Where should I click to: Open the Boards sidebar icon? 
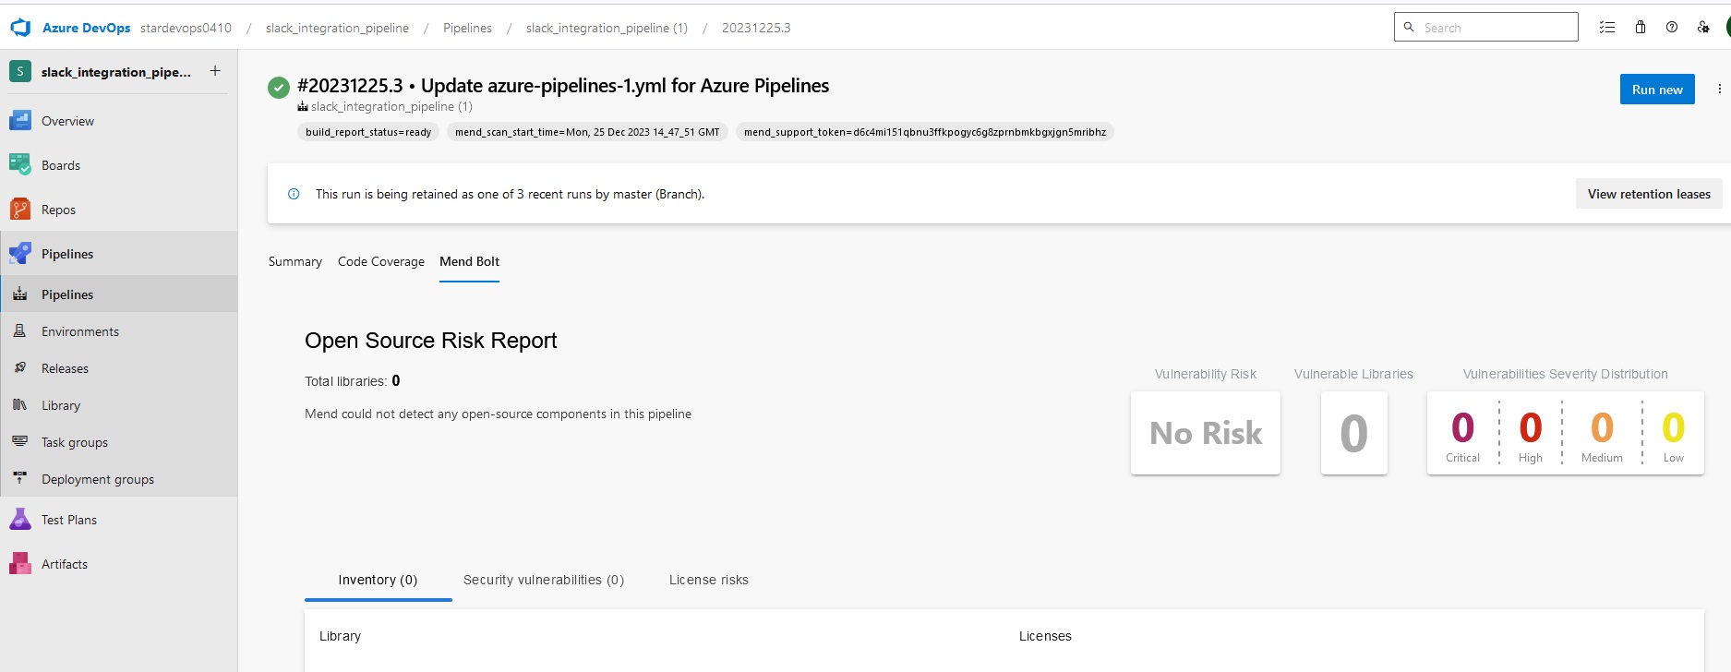tap(20, 164)
